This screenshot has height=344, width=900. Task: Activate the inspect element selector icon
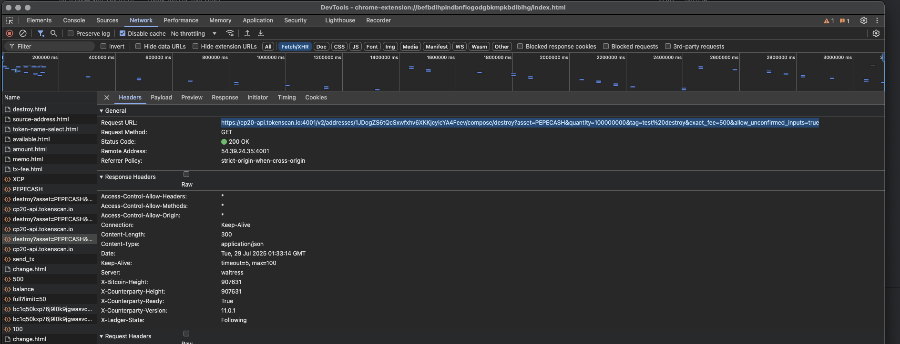(x=10, y=20)
